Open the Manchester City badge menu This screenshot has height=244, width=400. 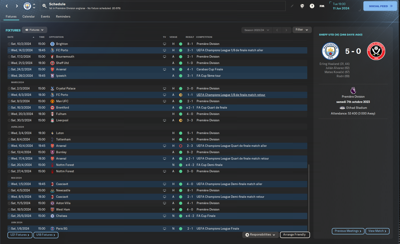pyautogui.click(x=27, y=6)
